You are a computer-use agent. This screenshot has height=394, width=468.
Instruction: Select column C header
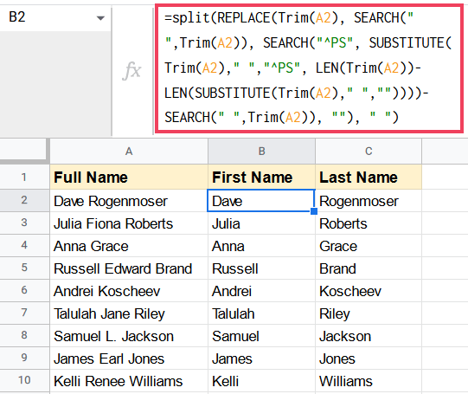[x=369, y=152]
